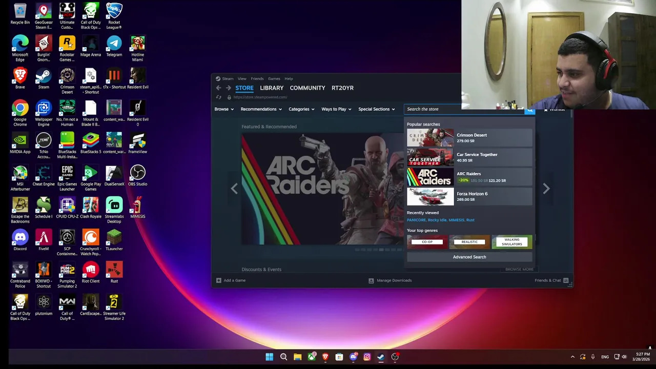Click the Search the store input field
This screenshot has height=369, width=656.
pos(464,109)
